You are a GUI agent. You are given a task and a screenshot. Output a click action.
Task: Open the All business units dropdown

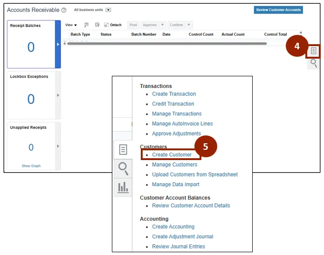108,10
